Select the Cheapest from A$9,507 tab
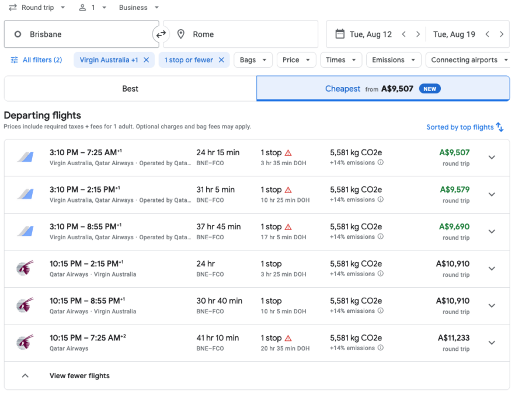Screen dimensions: 515x394 [x=383, y=89]
